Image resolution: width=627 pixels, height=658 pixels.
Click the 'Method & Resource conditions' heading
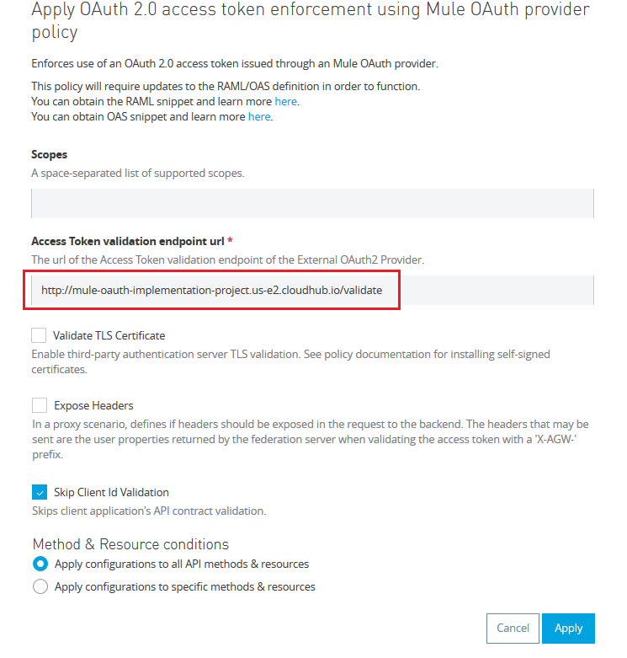point(130,543)
